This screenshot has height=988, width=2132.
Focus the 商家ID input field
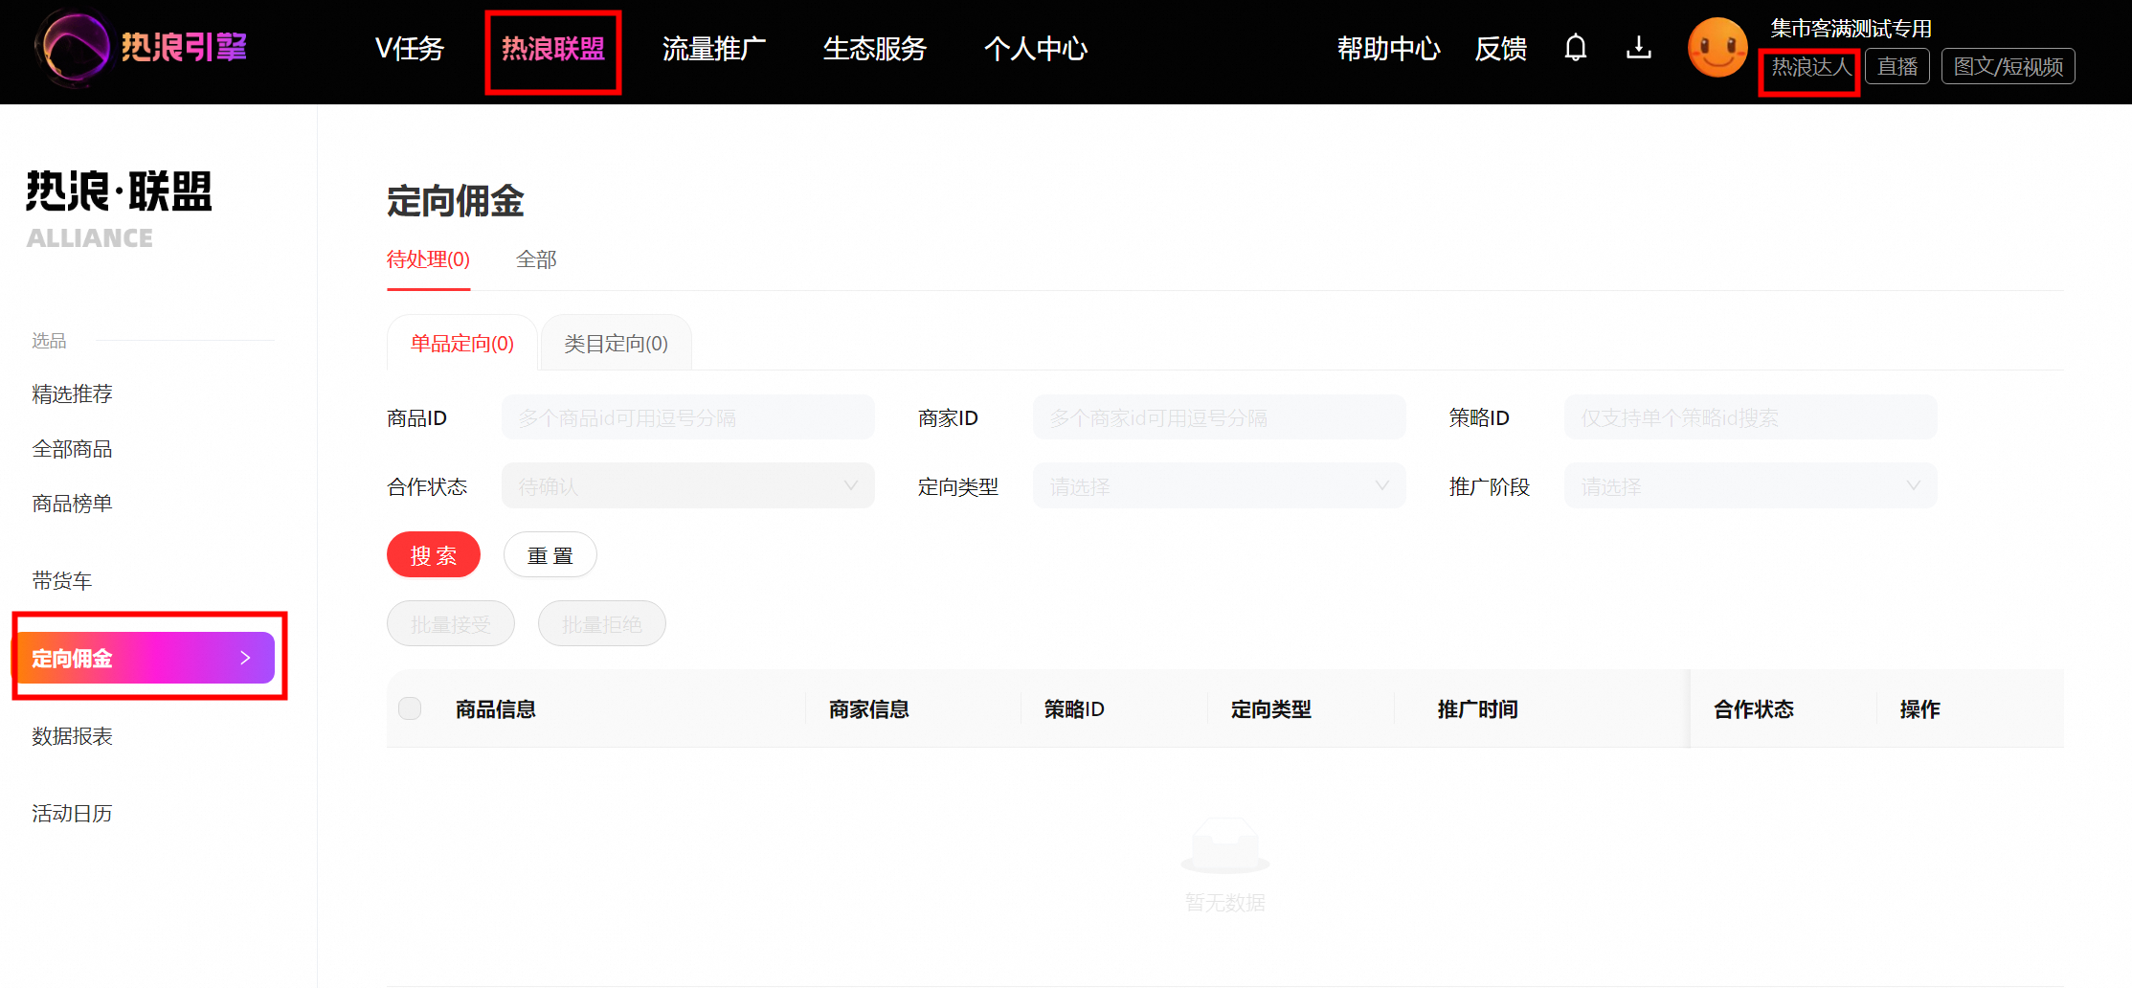(1219, 417)
